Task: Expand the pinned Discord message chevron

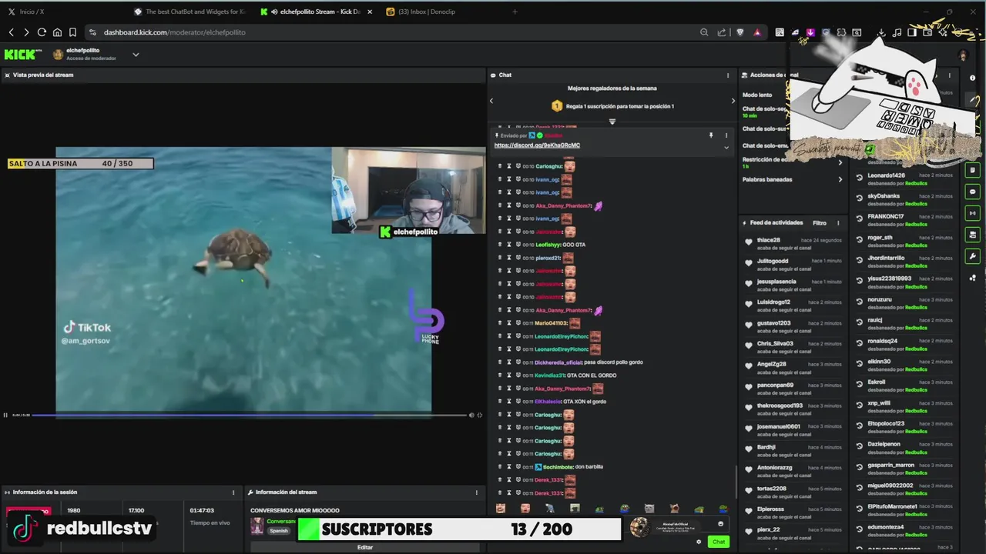Action: [x=726, y=146]
